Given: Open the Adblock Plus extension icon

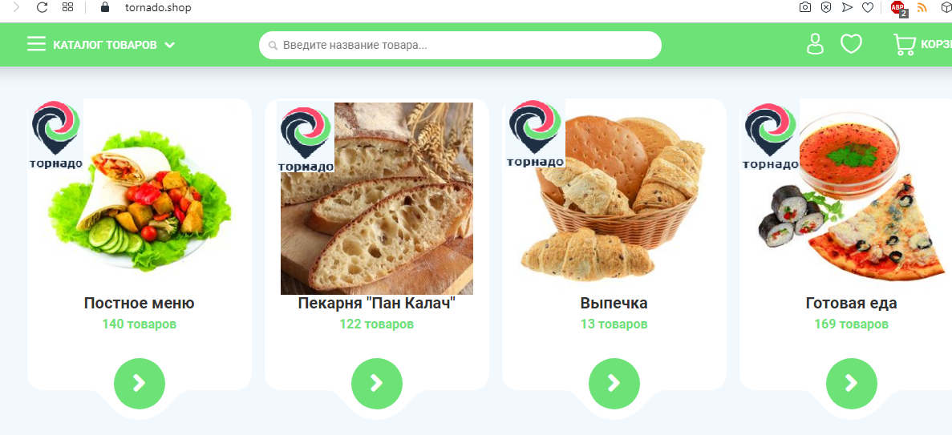Looking at the screenshot, I should pyautogui.click(x=898, y=8).
